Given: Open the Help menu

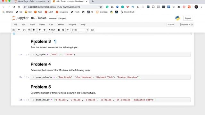Looking at the screenshot, I should tap(83, 25).
